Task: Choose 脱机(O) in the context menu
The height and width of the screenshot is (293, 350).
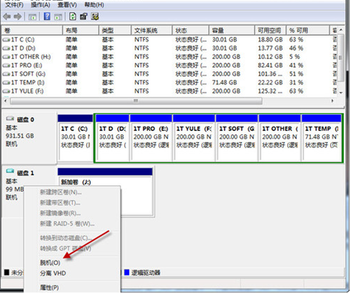Action: pos(50,262)
